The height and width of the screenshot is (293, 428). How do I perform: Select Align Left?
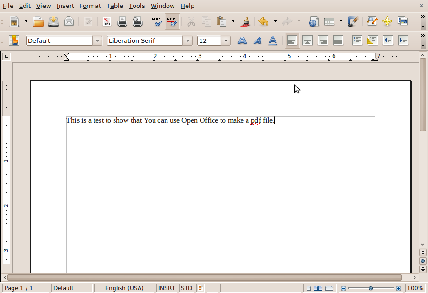(292, 40)
